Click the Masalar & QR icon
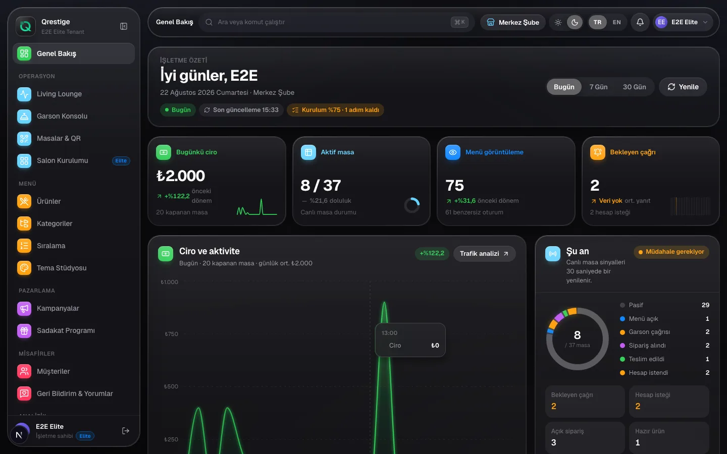This screenshot has width=727, height=454. [x=24, y=138]
